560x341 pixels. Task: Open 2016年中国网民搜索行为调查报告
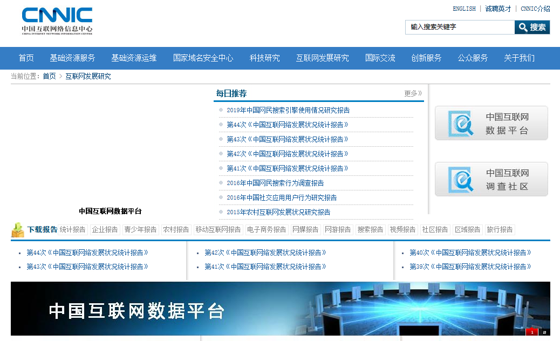click(x=275, y=183)
